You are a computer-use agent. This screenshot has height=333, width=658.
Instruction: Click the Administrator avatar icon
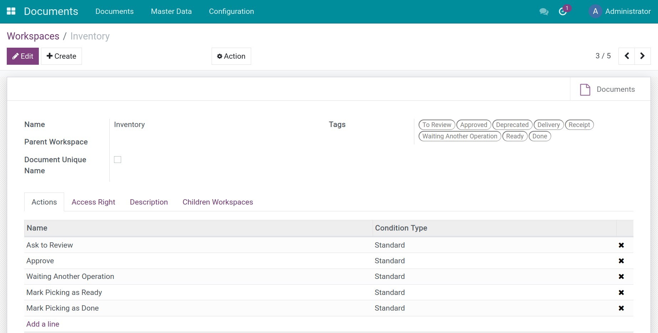click(x=595, y=11)
